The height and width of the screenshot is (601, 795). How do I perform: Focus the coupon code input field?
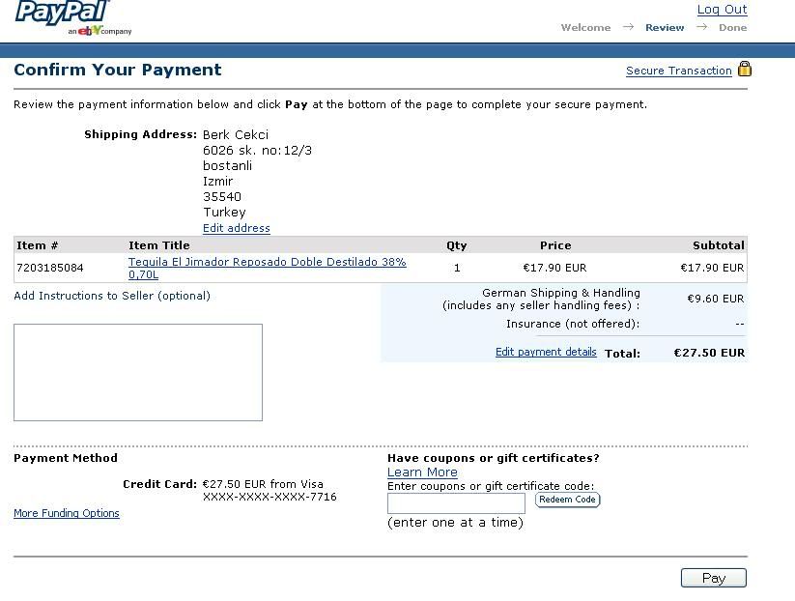(456, 503)
